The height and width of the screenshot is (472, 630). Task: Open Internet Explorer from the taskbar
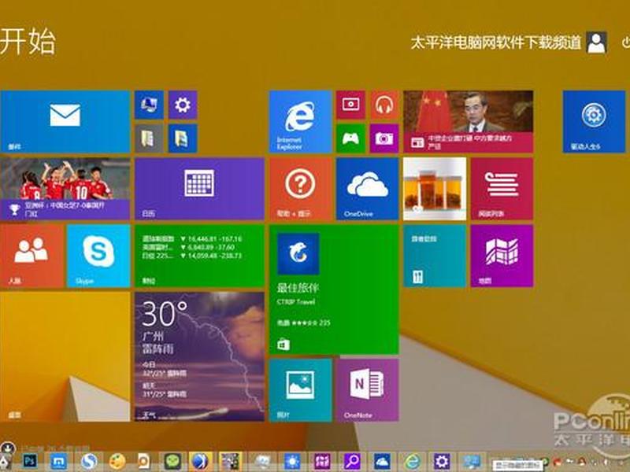(412, 462)
